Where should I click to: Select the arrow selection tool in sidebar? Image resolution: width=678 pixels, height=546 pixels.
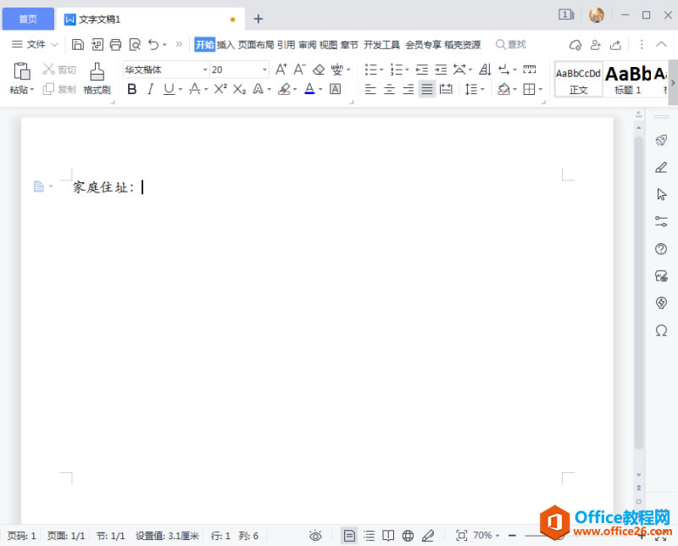click(661, 194)
